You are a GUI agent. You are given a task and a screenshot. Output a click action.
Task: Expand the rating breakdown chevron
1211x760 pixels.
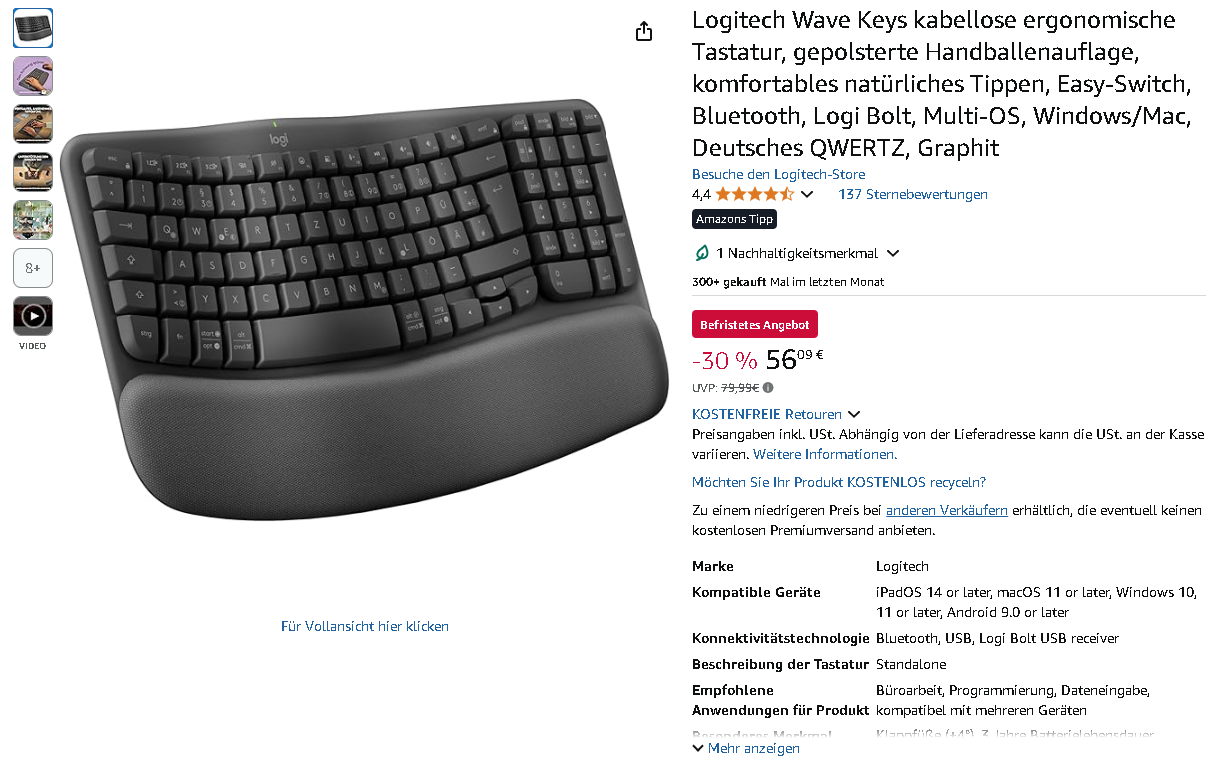click(807, 195)
